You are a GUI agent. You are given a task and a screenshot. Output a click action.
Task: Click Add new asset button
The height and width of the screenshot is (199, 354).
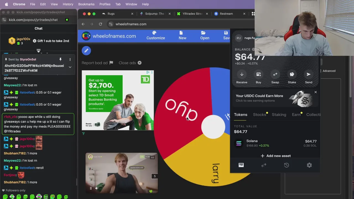[275, 156]
